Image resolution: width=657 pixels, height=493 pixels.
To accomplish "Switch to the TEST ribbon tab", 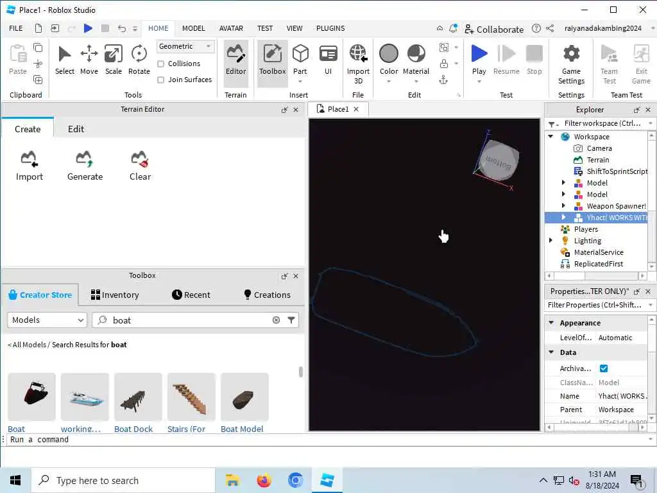I will coord(265,28).
